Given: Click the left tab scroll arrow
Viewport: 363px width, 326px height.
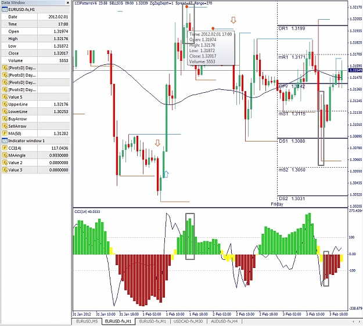Looking at the screenshot, I should [x=354, y=321].
